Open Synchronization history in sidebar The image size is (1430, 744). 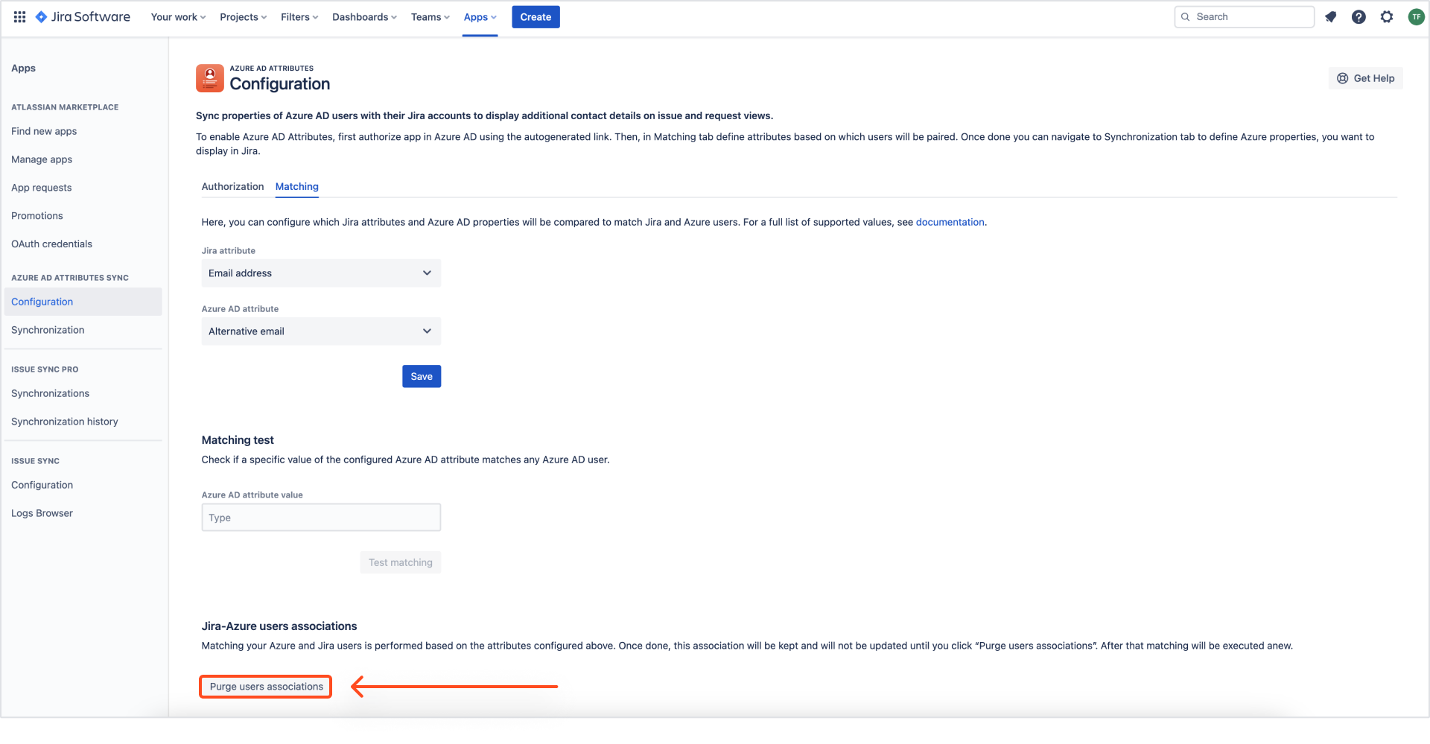[x=65, y=422]
